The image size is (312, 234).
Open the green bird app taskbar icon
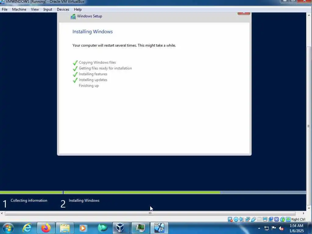click(x=102, y=228)
